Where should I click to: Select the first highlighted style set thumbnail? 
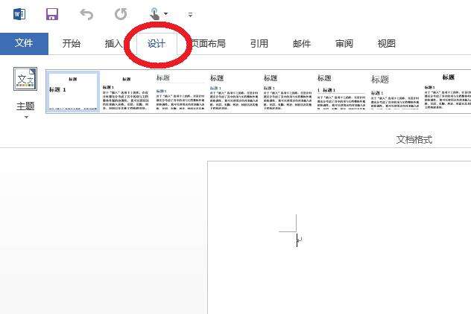click(x=73, y=92)
